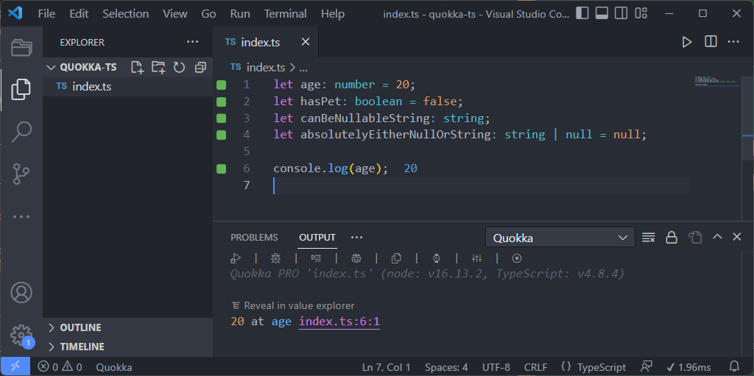Switch to the PROBLEMS tab
This screenshot has width=754, height=376.
[x=254, y=238]
